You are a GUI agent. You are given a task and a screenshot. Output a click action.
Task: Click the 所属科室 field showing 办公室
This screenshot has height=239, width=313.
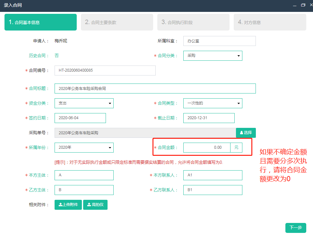click(x=220, y=41)
